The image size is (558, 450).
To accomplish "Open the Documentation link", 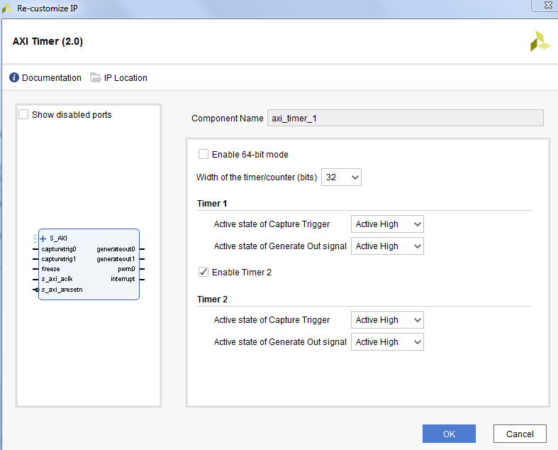I will click(x=51, y=78).
